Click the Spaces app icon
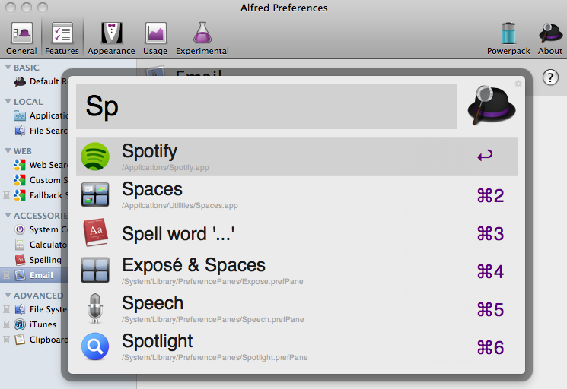The width and height of the screenshot is (567, 389). click(95, 194)
